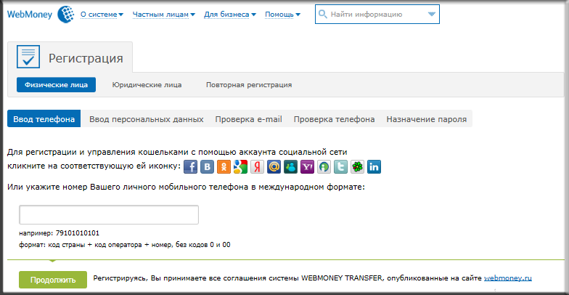Image resolution: width=569 pixels, height=295 pixels.
Task: Select the Физические лица tab
Action: pyautogui.click(x=57, y=84)
